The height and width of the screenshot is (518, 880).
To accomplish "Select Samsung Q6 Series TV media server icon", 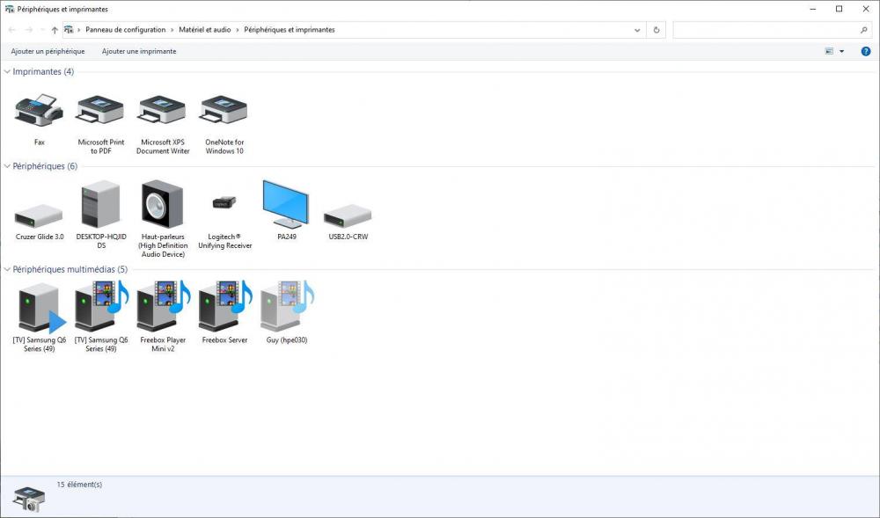I will click(x=101, y=306).
